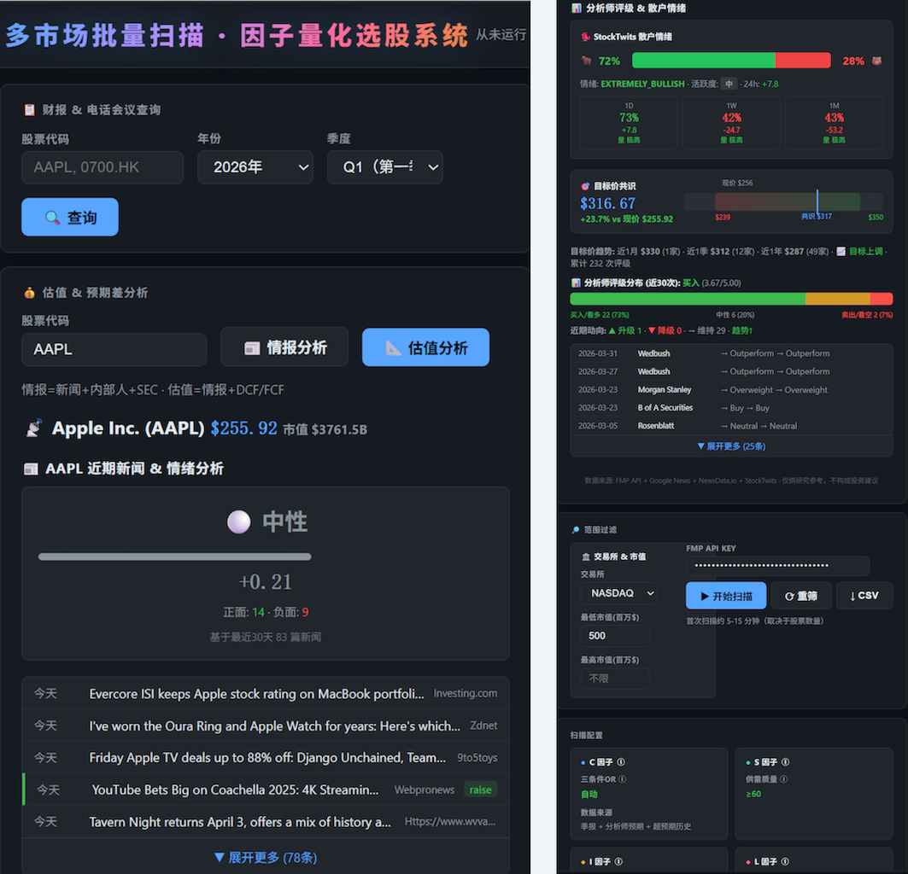Switch to the 情报分析 tab button

[x=284, y=347]
